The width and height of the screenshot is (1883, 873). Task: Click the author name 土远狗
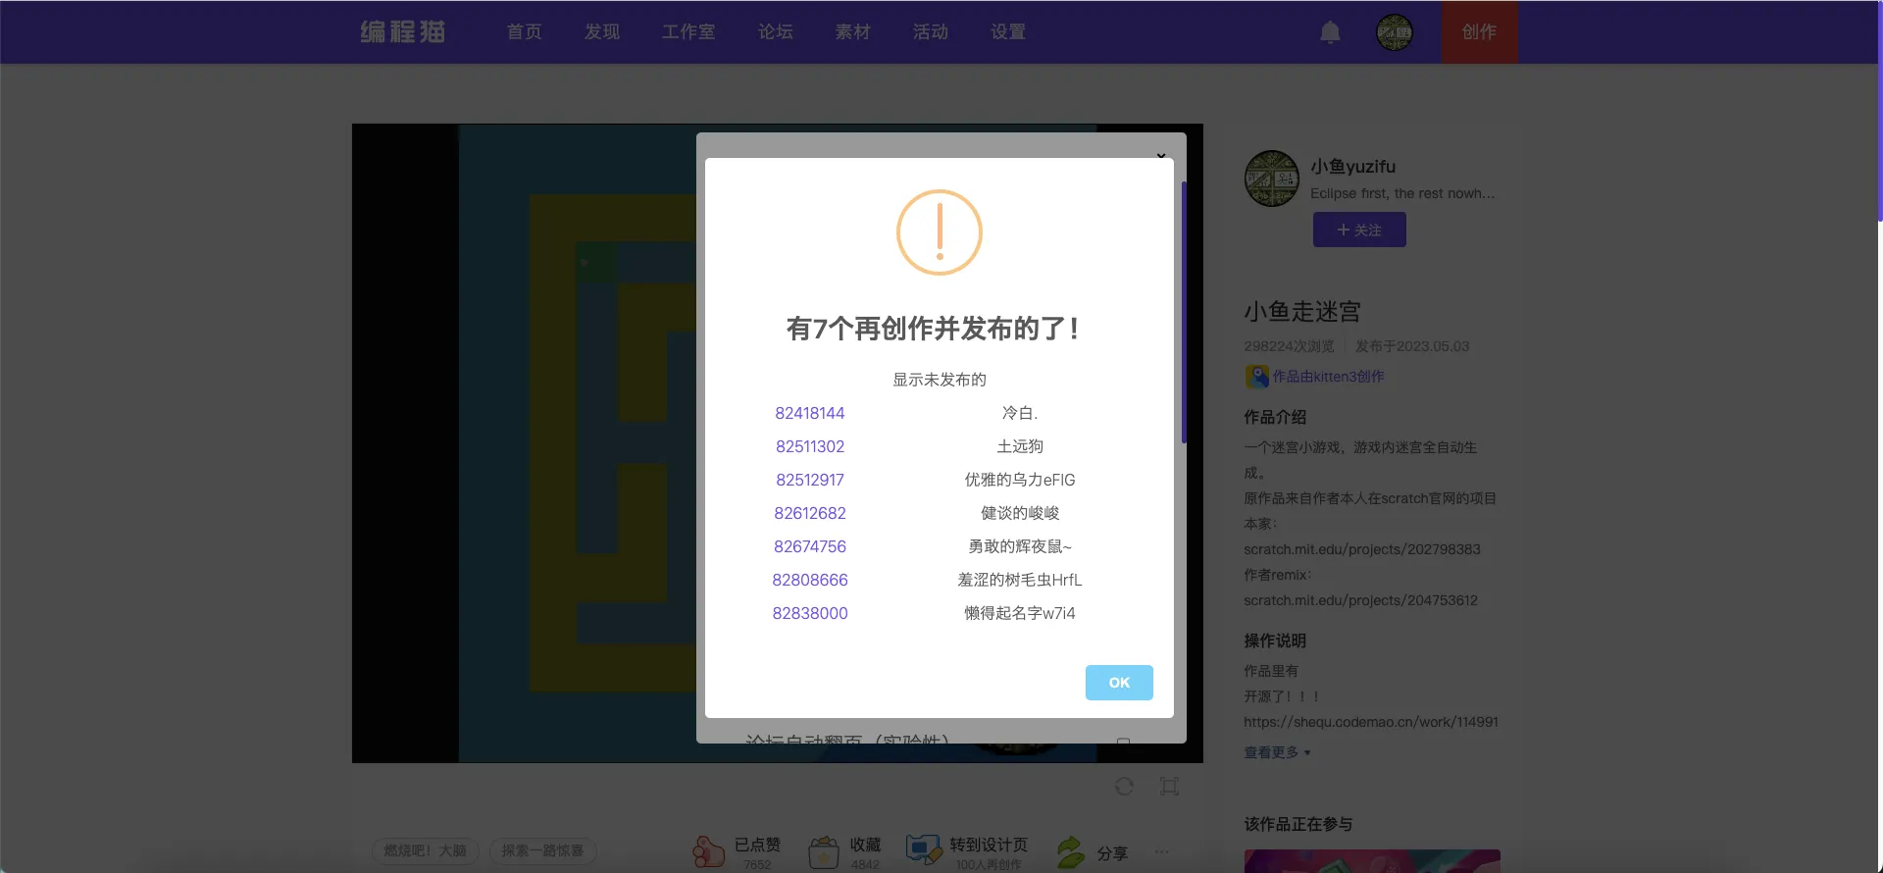[1020, 446]
